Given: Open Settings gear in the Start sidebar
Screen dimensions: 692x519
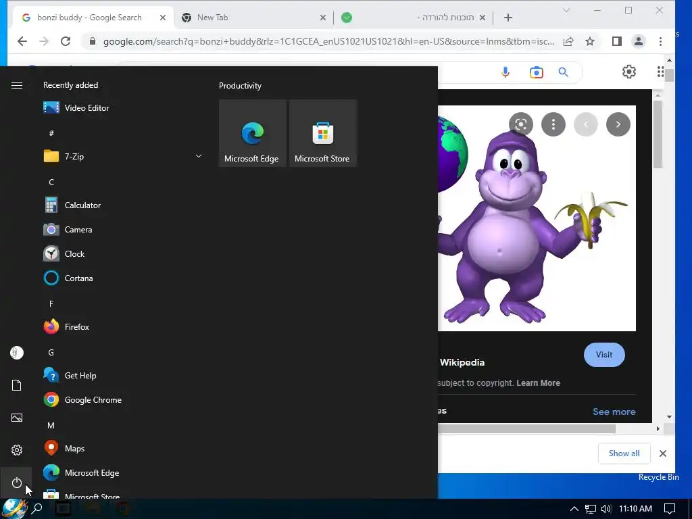Looking at the screenshot, I should tap(17, 450).
